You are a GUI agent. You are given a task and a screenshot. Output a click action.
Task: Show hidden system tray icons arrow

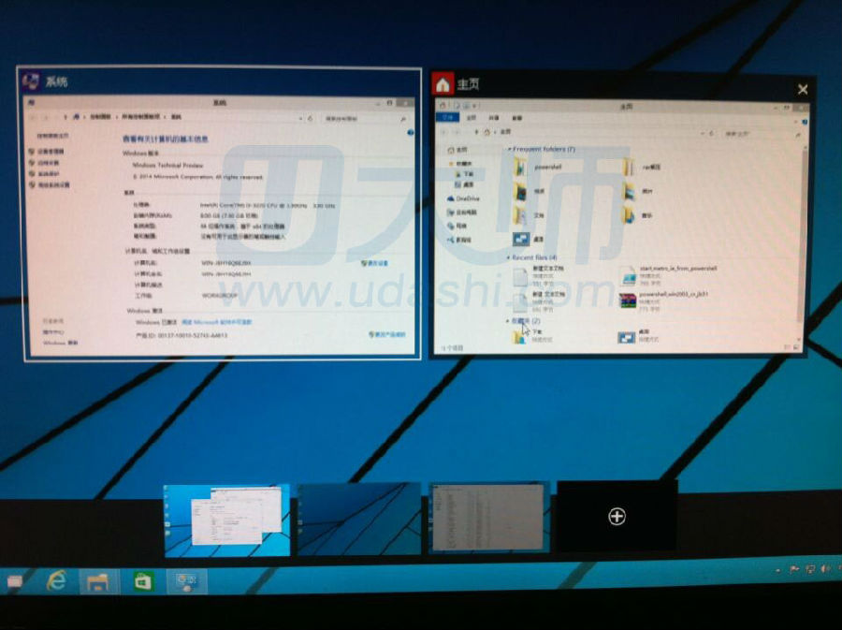pos(777,569)
